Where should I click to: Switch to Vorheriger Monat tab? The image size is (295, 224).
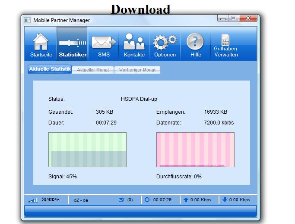[x=137, y=70]
